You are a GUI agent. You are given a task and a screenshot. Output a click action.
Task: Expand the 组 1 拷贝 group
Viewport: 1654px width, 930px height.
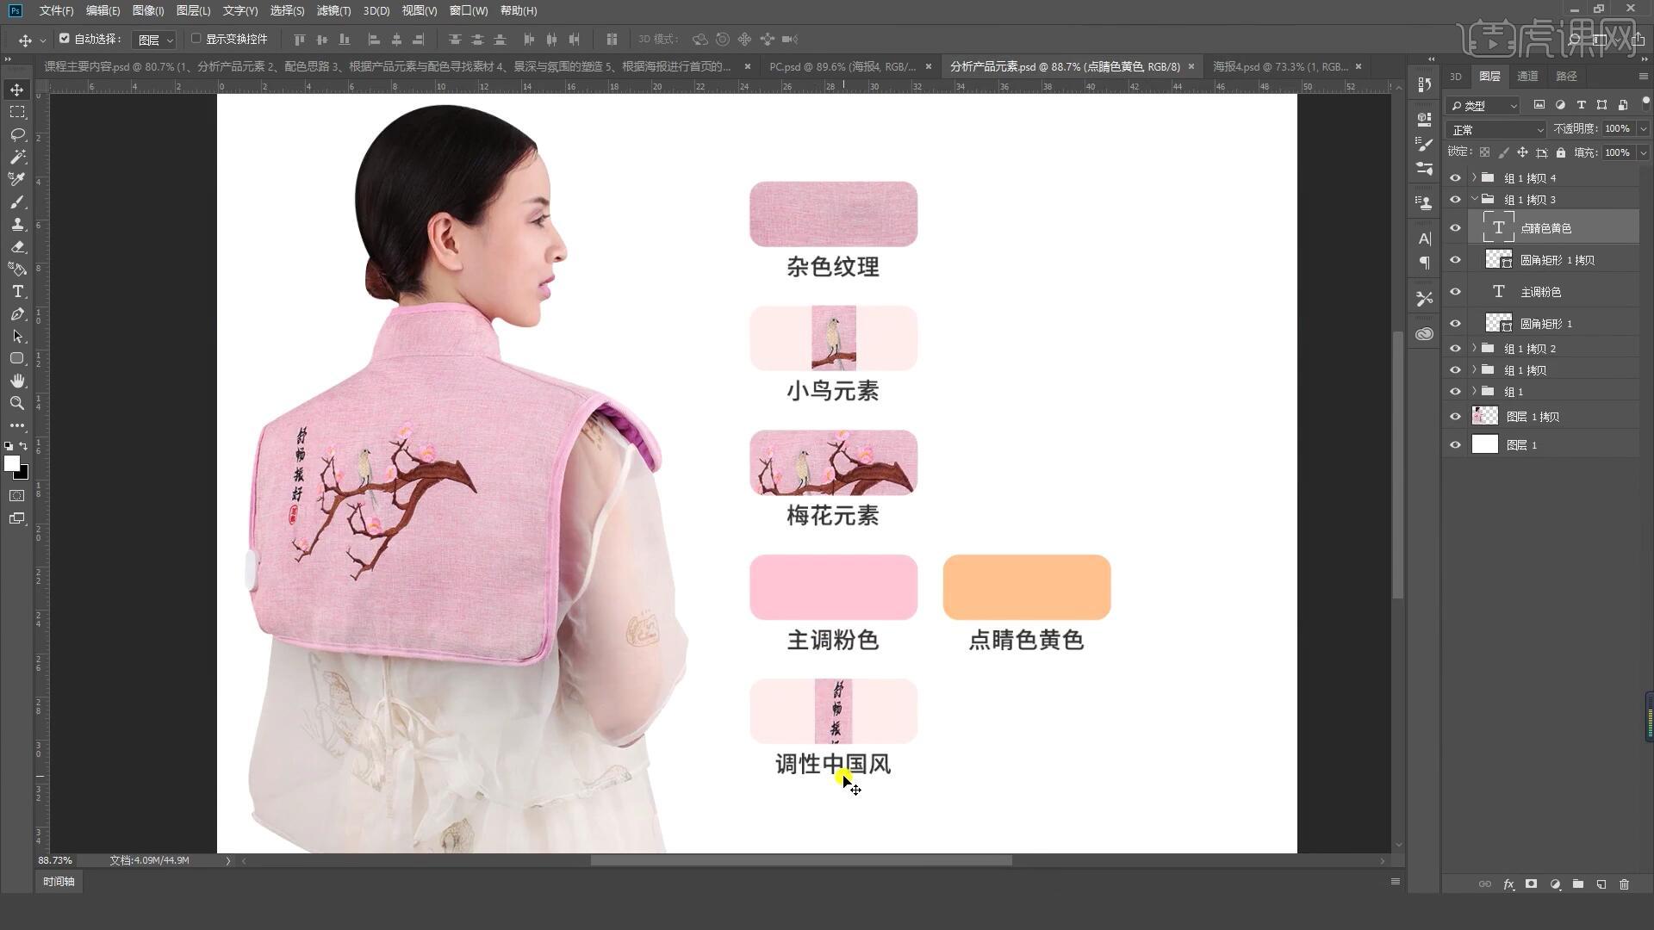click(x=1474, y=369)
